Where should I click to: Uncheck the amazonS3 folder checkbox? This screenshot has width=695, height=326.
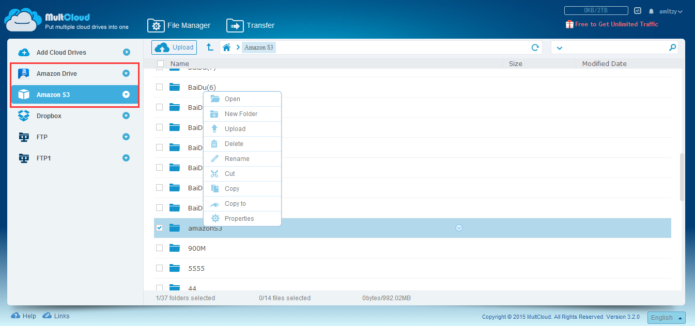coord(160,228)
